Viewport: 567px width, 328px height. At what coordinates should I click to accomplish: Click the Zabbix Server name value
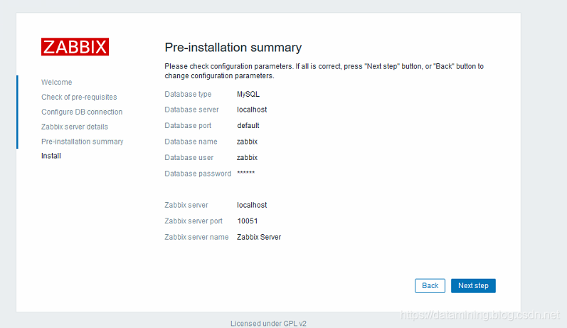259,237
